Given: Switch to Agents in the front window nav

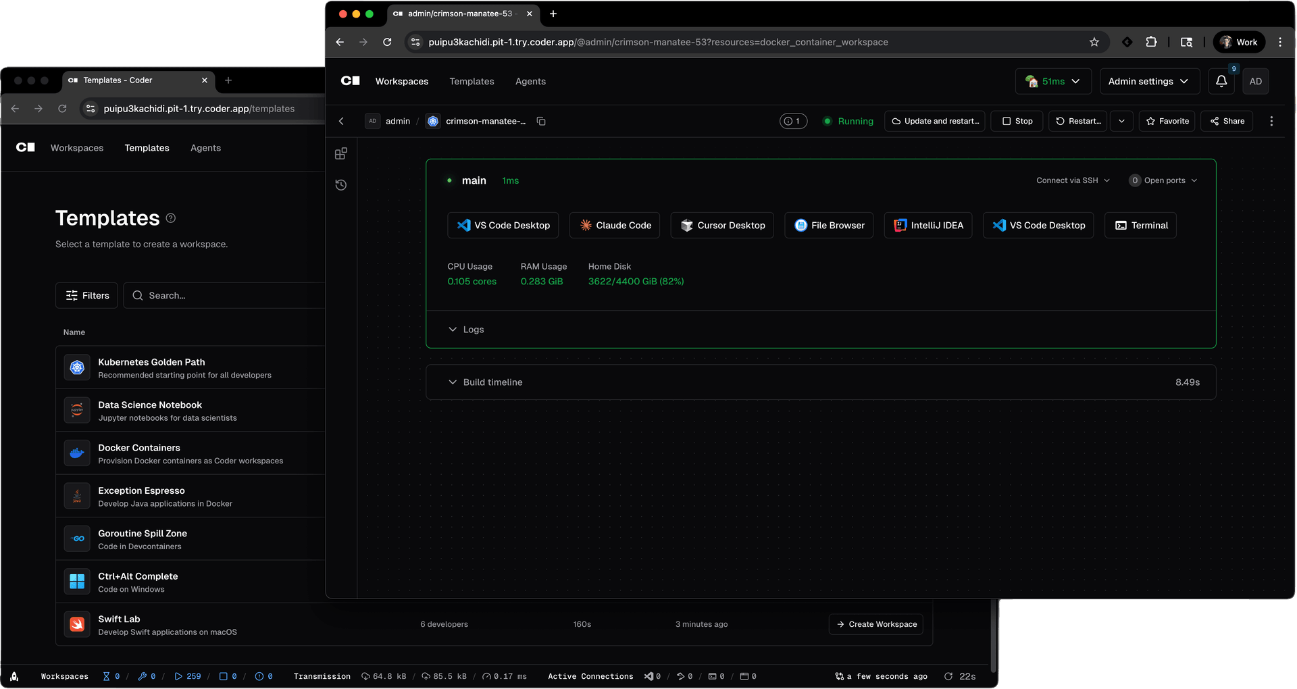Looking at the screenshot, I should (530, 81).
